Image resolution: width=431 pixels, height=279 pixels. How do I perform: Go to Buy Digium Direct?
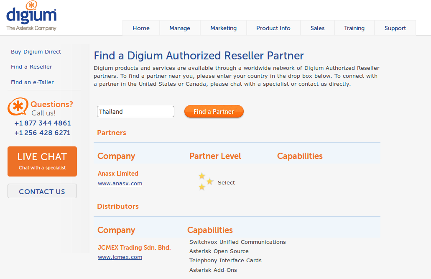pyautogui.click(x=36, y=52)
